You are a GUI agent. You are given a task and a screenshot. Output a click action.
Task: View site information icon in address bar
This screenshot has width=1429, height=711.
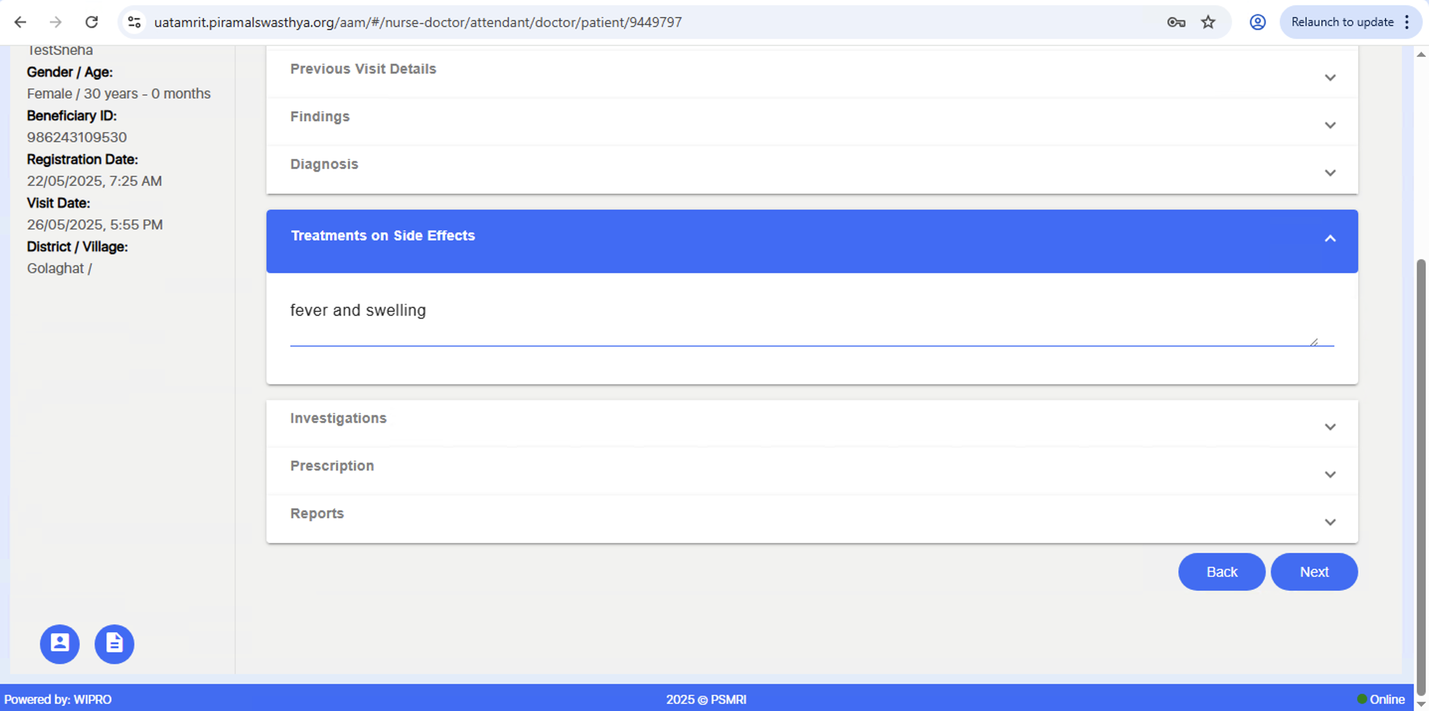pos(134,22)
